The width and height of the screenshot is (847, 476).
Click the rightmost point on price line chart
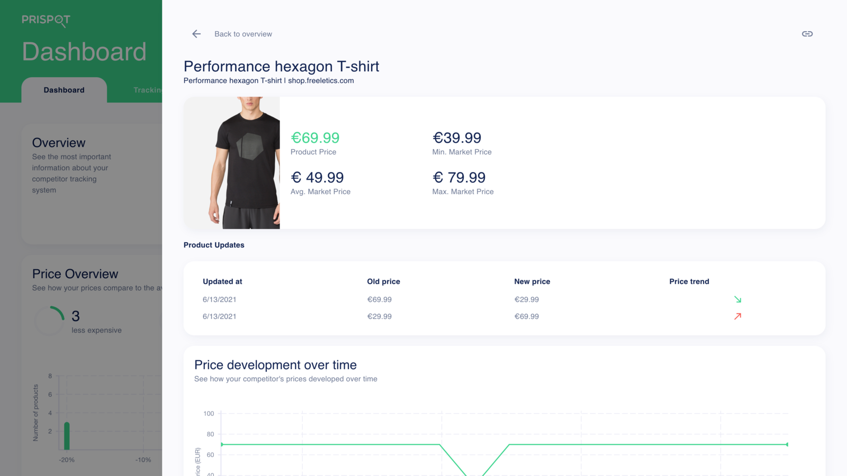[x=787, y=444]
